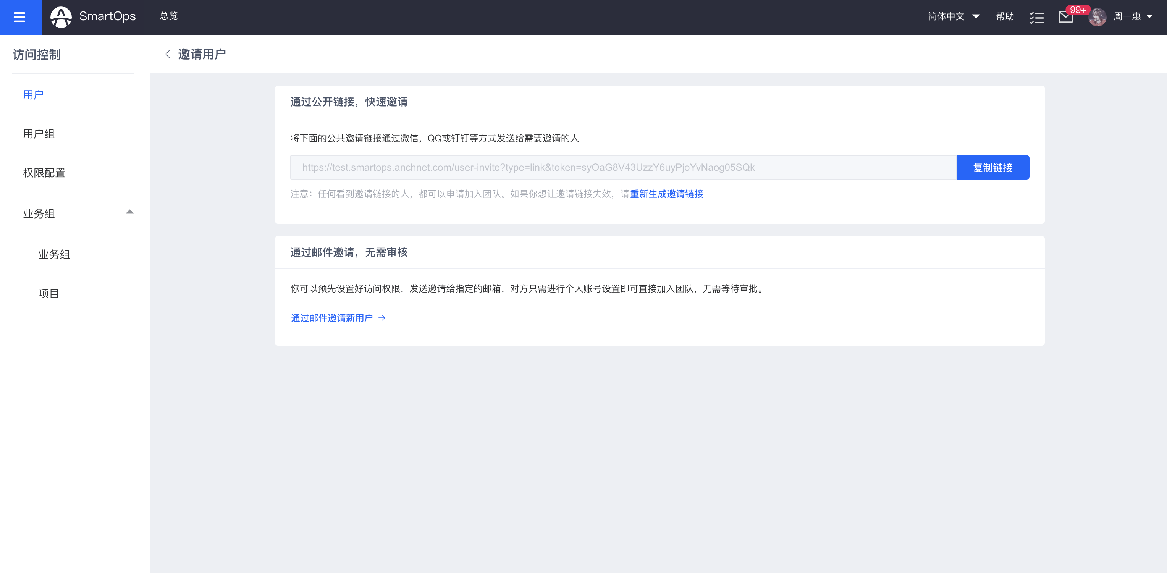Image resolution: width=1167 pixels, height=573 pixels.
Task: Go back using the arrow beside 邀请用户
Action: [x=168, y=54]
